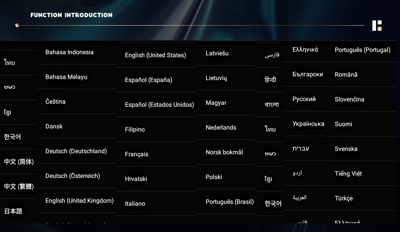Choose Українська from the list
This screenshot has height=232, width=400.
coord(308,124)
